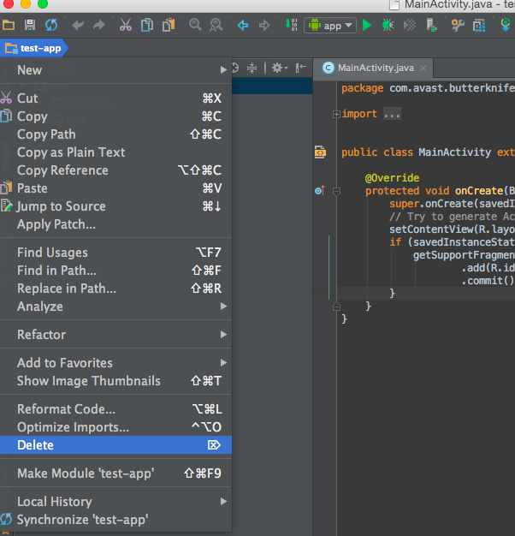Viewport: 515px width, 536px height.
Task: Click the Undo arrow icon
Action: point(78,25)
